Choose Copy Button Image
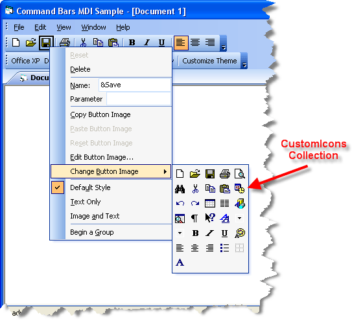 (111, 114)
